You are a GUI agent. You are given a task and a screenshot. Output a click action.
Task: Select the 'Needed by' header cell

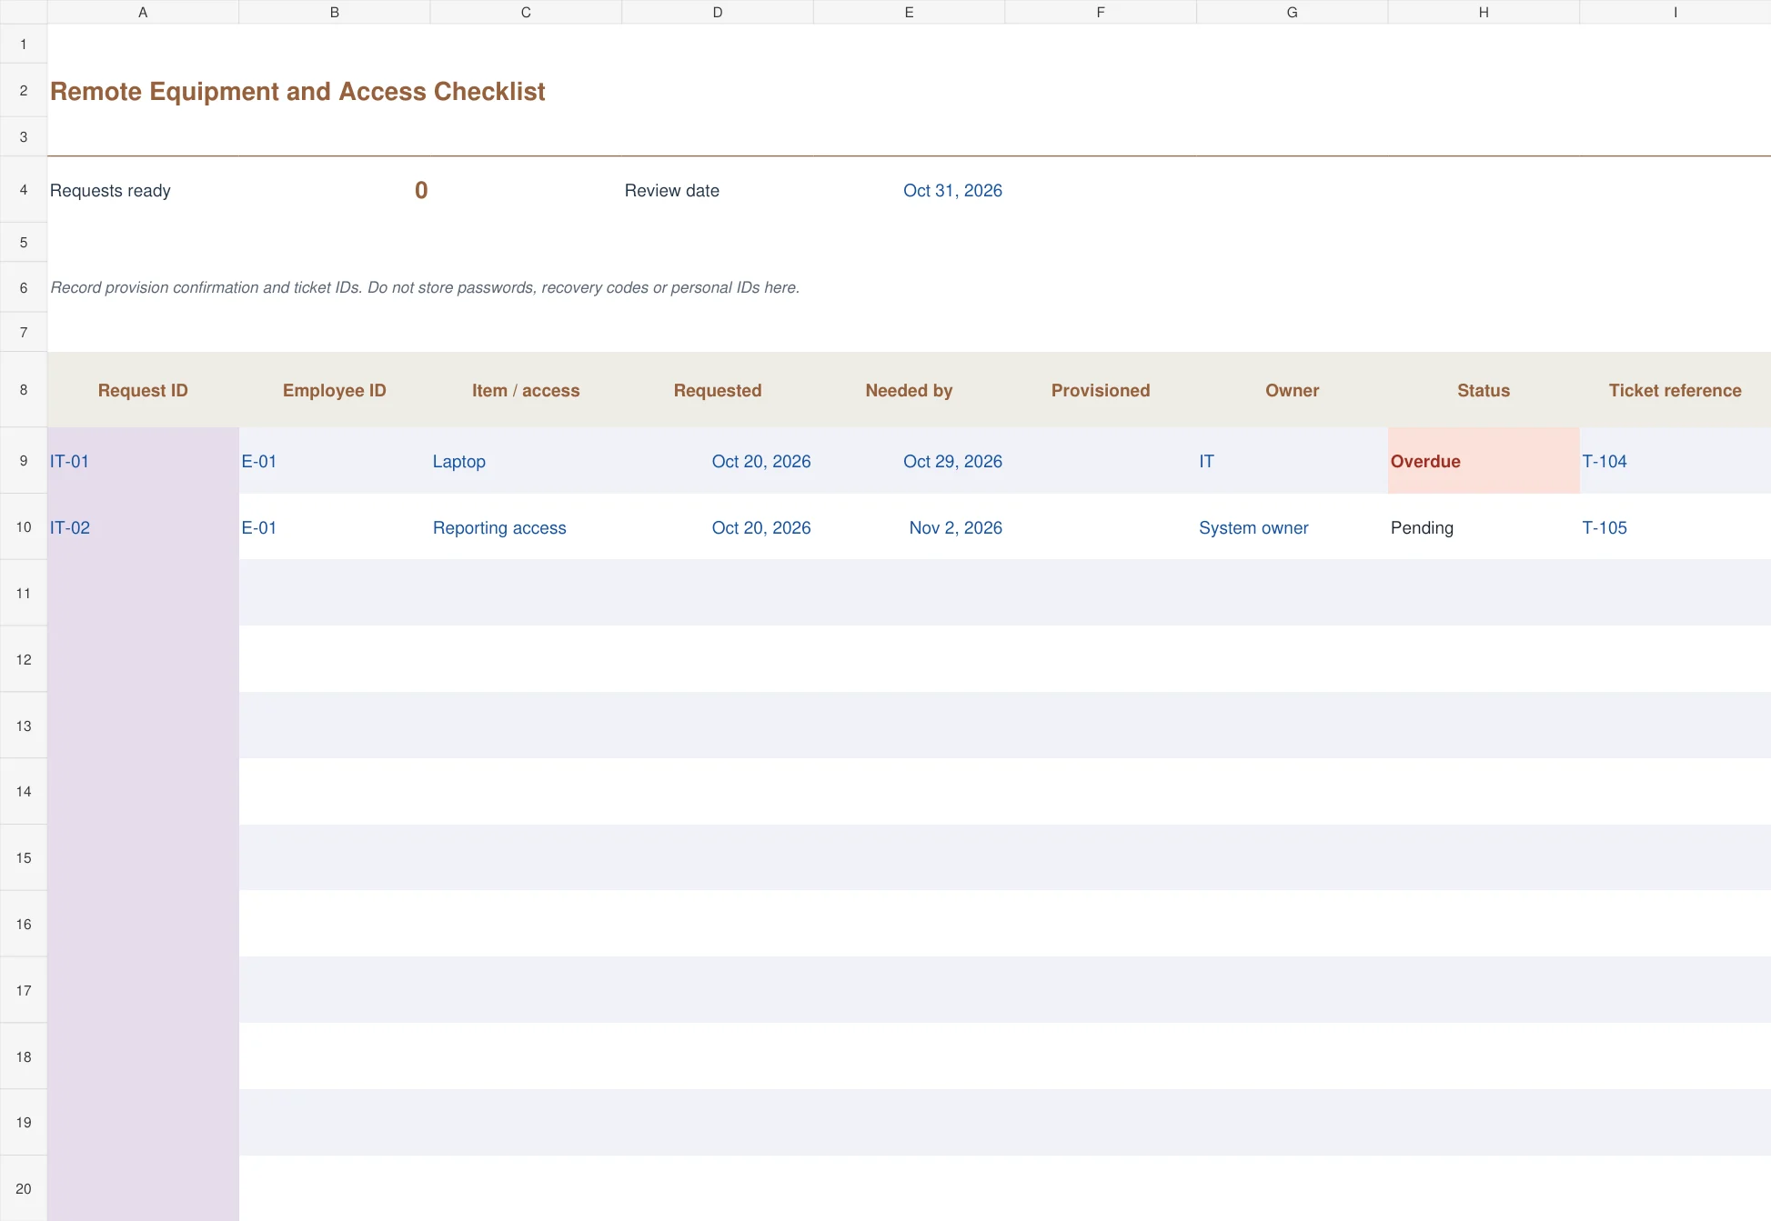point(909,390)
